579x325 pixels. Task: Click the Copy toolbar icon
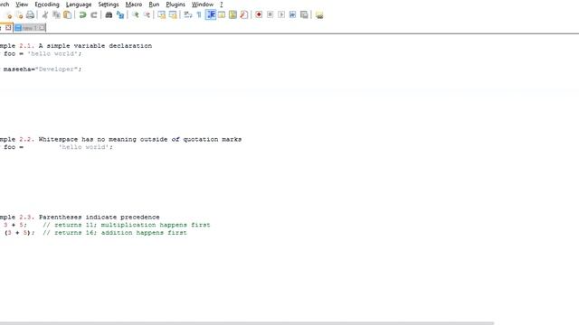tap(56, 15)
